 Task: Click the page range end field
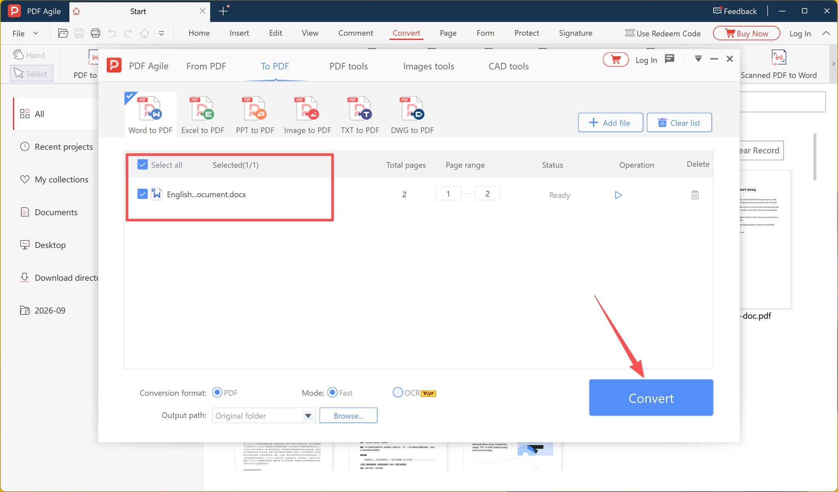click(x=487, y=194)
